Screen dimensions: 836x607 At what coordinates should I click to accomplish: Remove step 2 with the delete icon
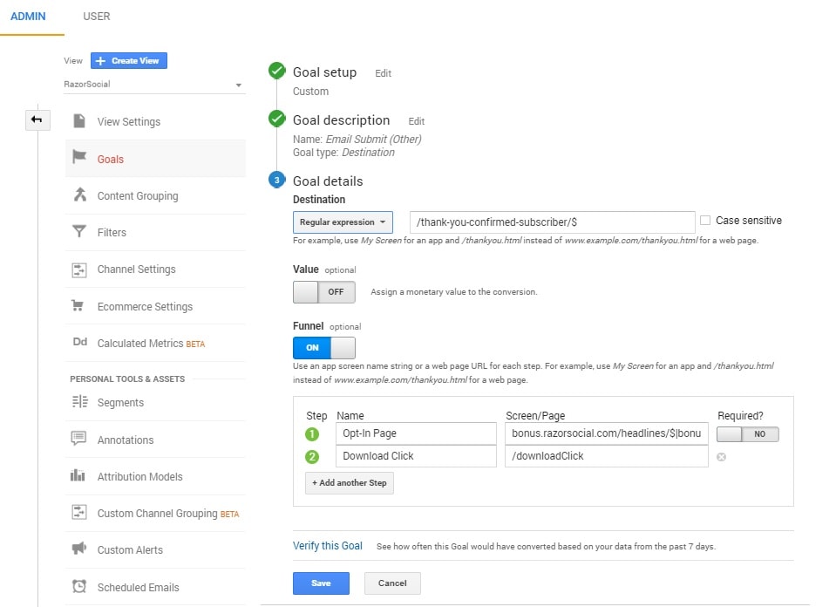coord(722,456)
